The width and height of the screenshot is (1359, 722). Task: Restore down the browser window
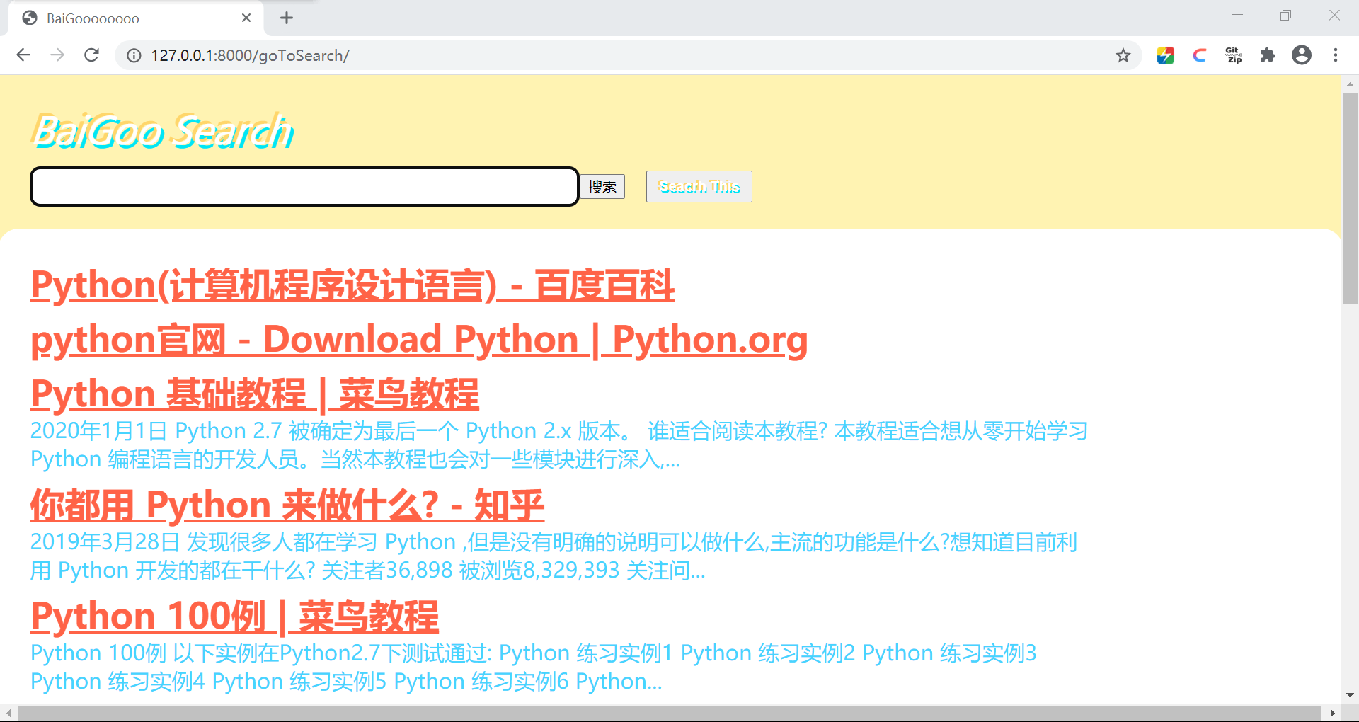(1286, 15)
